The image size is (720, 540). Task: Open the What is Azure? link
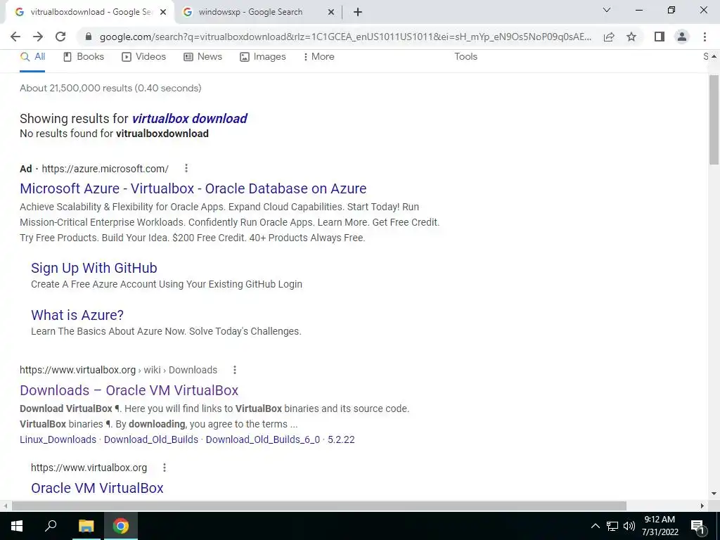point(77,315)
